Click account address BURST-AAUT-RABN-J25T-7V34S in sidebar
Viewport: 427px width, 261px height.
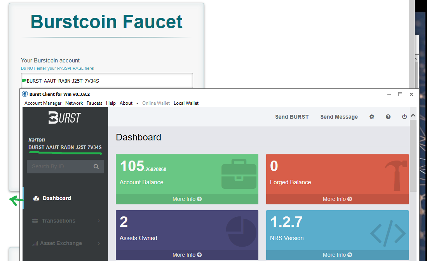coord(65,147)
